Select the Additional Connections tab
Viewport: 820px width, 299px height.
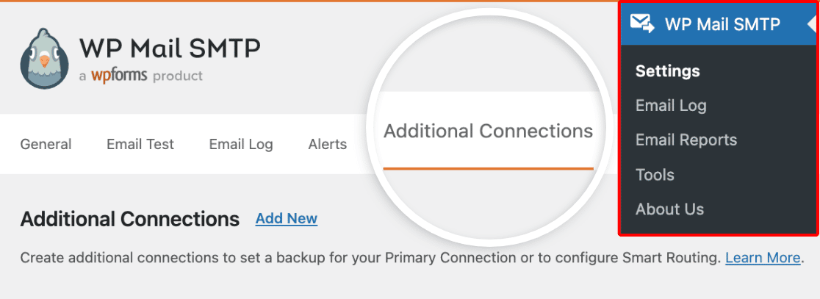(x=489, y=131)
